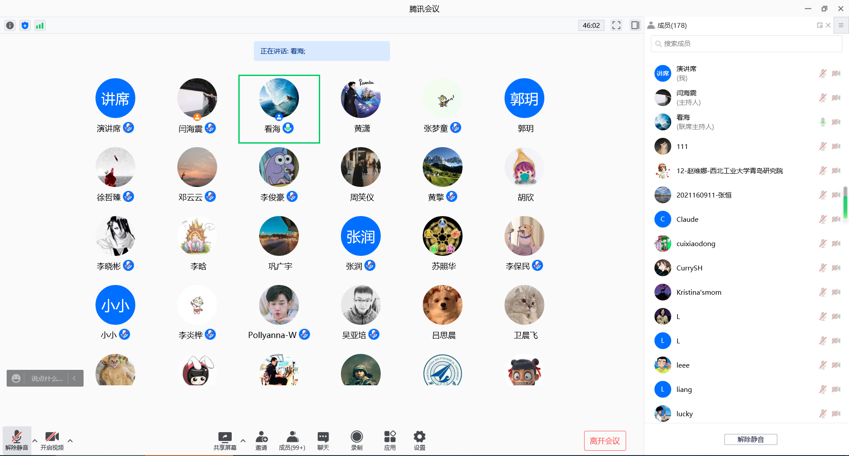Click the search members field
Viewport: 849px width, 456px height.
click(746, 44)
